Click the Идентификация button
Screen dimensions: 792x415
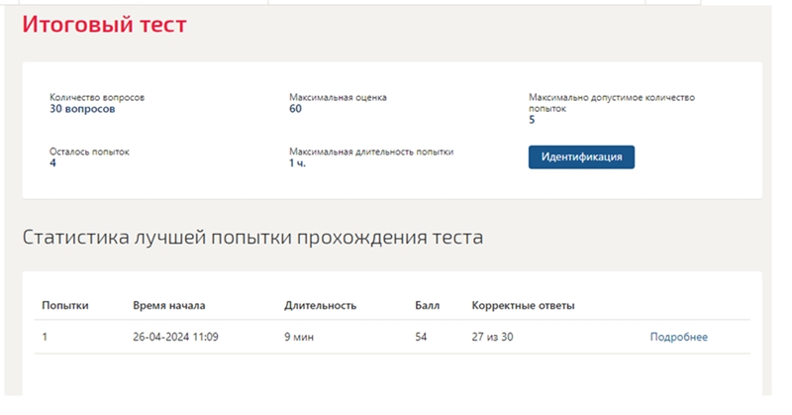click(x=581, y=157)
